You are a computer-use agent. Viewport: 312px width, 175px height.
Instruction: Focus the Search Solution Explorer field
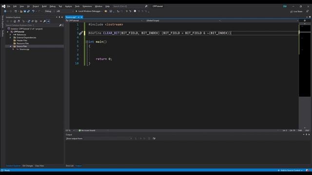pyautogui.click(x=32, y=25)
